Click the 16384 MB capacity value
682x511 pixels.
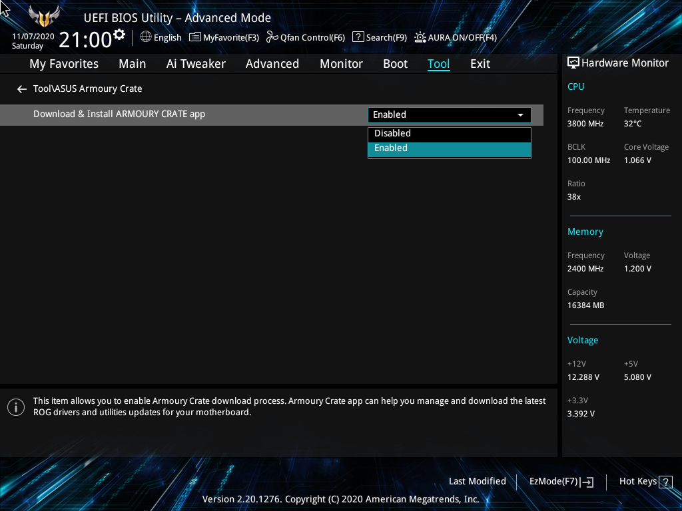point(586,305)
